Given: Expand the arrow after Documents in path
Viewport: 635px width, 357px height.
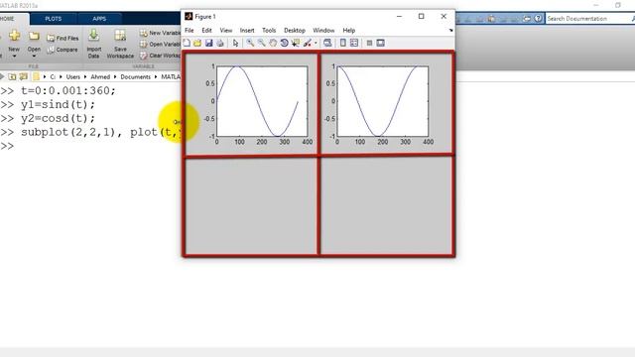Looking at the screenshot, I should tap(156, 77).
